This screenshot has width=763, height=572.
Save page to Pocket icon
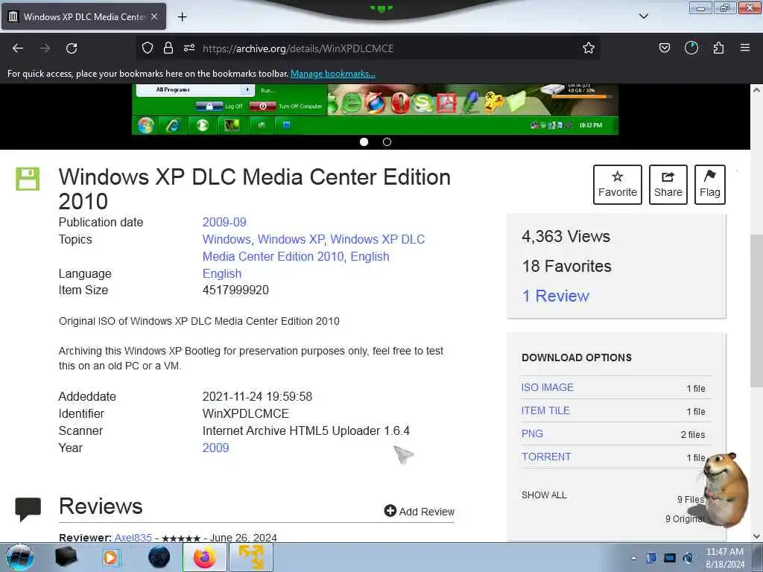pyautogui.click(x=665, y=48)
